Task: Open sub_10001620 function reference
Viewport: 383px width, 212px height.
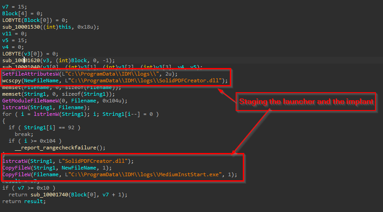Action: 21,60
